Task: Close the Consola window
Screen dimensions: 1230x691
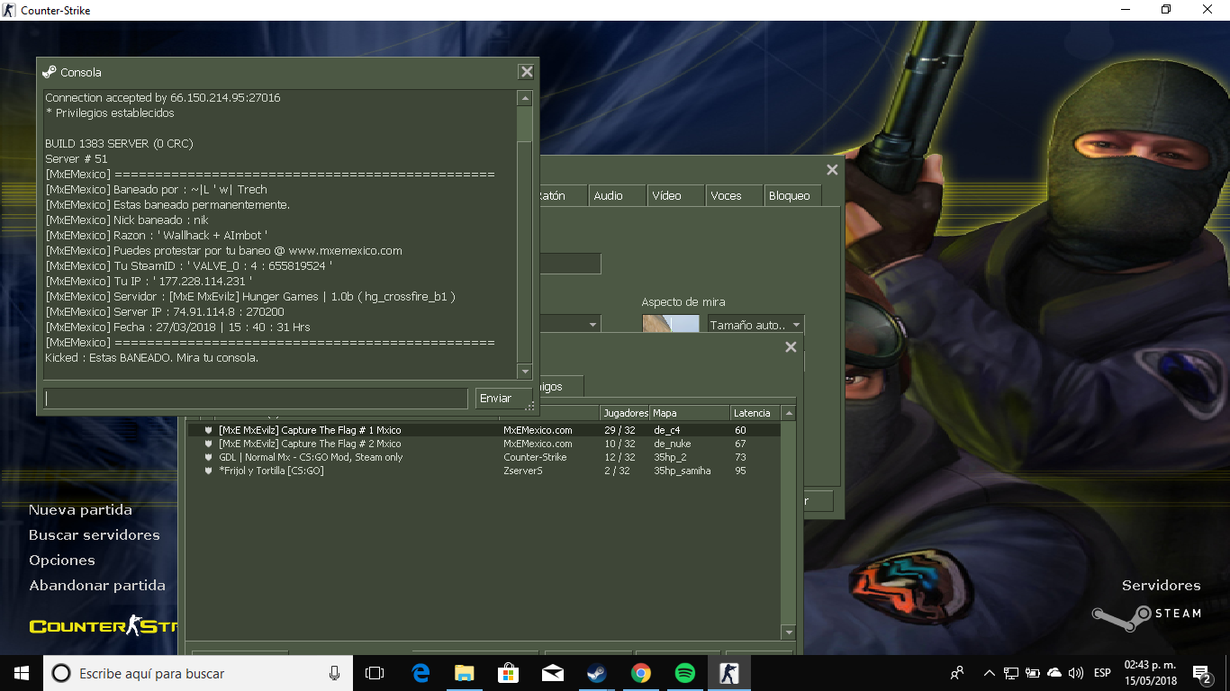Action: [527, 72]
